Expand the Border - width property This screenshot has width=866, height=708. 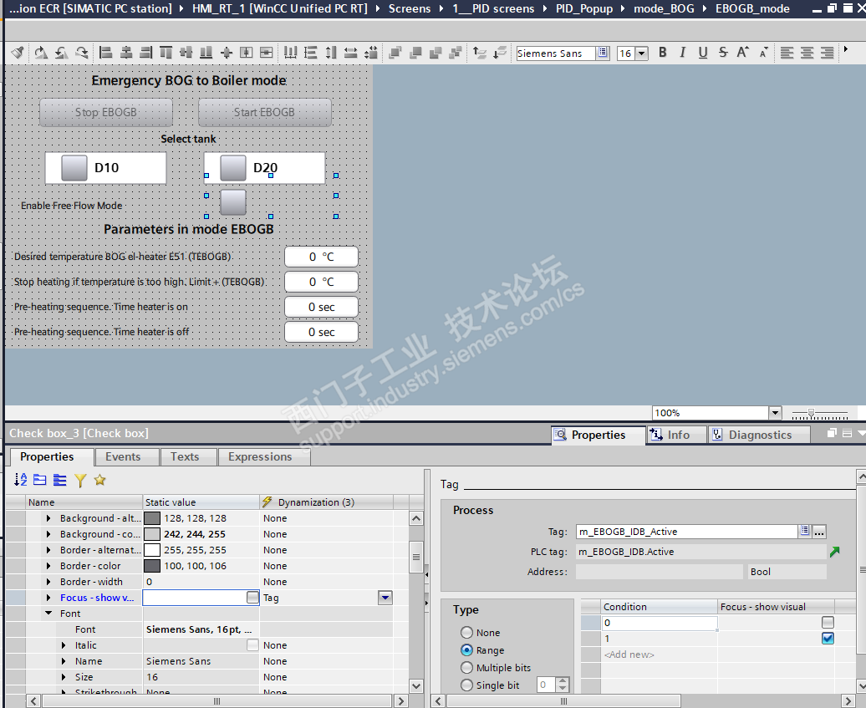tap(48, 582)
